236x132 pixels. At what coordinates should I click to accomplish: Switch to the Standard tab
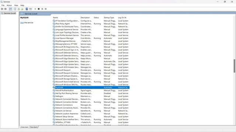point(34,127)
